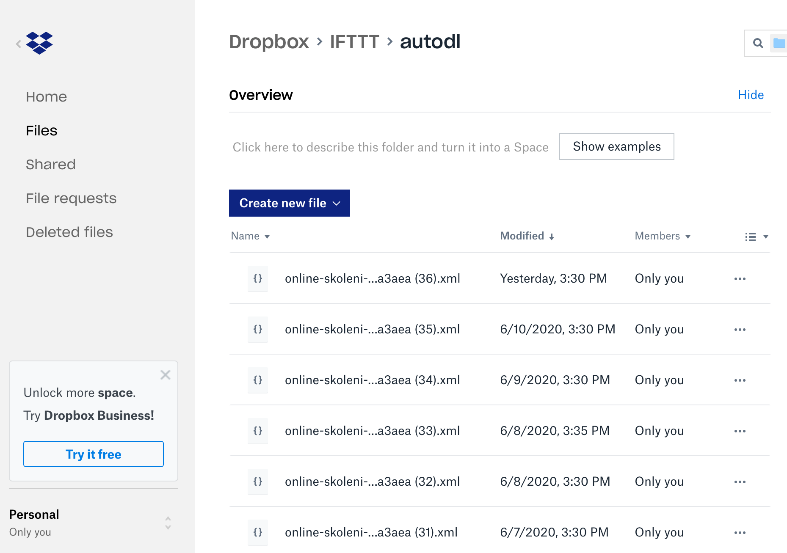Click the 6/8/2020, 3:30 PM date
The height and width of the screenshot is (553, 787).
555,481
